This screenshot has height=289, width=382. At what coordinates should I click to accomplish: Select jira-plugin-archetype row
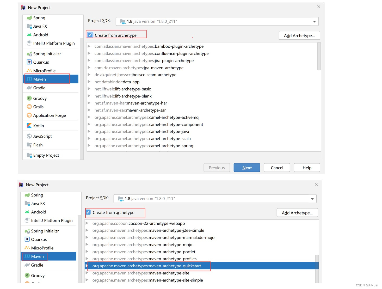[202, 60]
